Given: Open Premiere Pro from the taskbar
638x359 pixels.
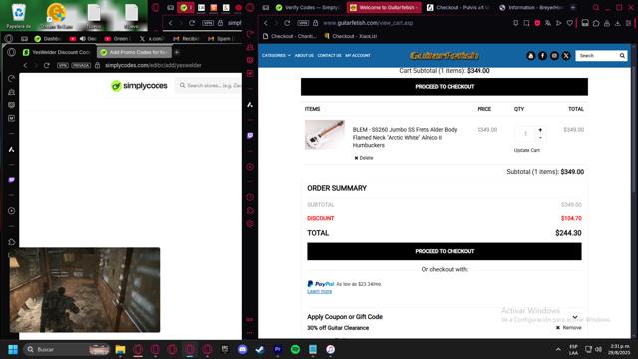Looking at the screenshot, I should (x=278, y=349).
